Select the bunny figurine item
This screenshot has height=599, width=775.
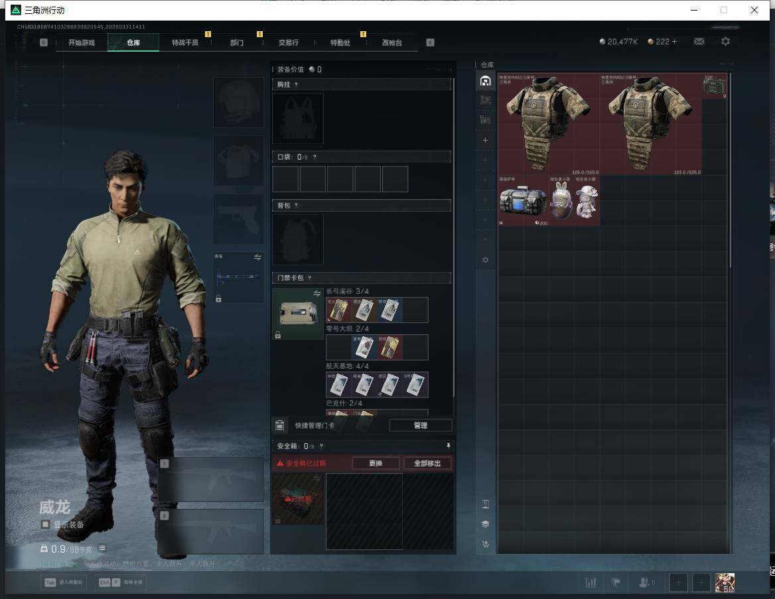561,200
